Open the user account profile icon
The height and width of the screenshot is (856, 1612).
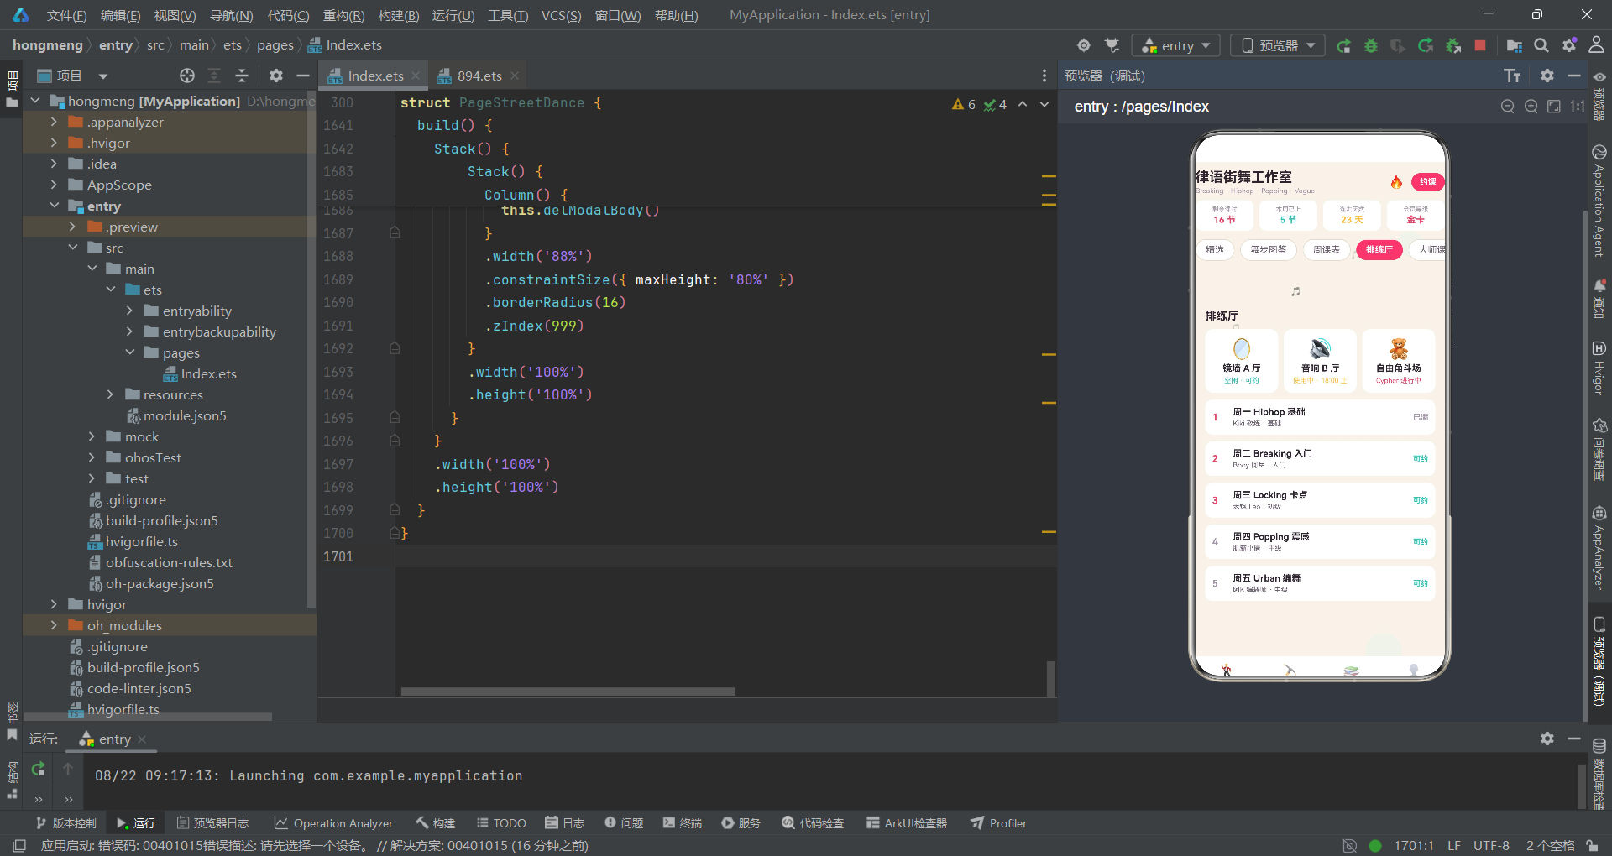point(1596,45)
